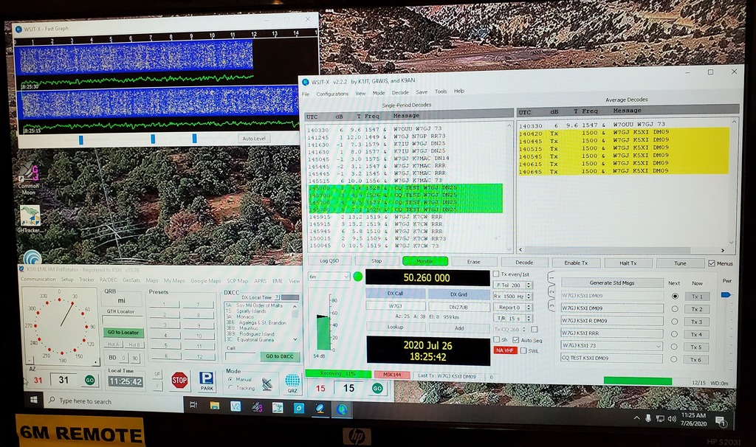
Task: Adjust the F Tol 200 spinner
Action: [529, 285]
